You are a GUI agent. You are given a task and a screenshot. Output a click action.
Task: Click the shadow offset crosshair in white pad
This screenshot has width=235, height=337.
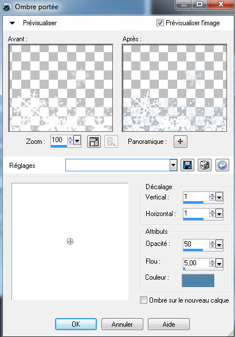[x=70, y=242]
